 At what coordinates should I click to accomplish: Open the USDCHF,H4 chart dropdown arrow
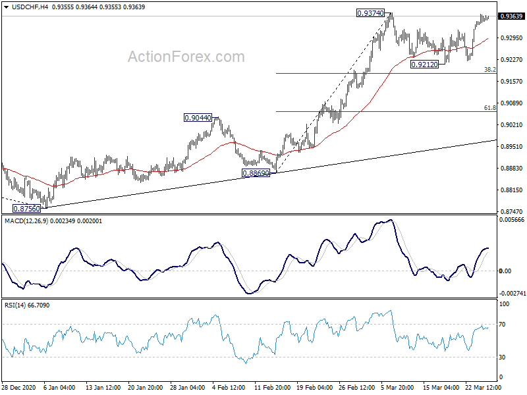6,7
